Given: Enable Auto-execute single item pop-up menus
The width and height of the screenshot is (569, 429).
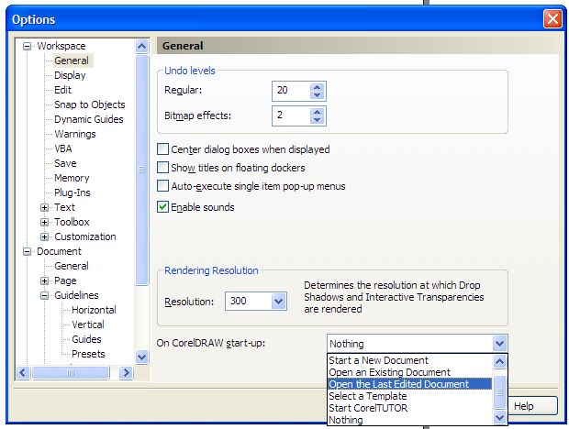Looking at the screenshot, I should click(162, 186).
